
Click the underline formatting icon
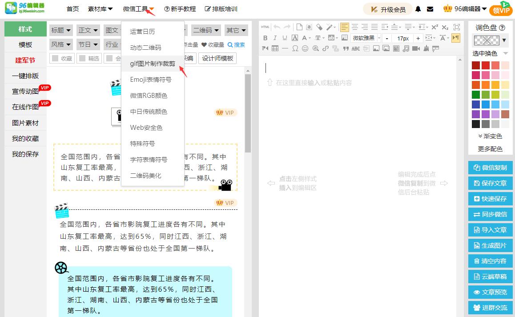[x=285, y=38]
